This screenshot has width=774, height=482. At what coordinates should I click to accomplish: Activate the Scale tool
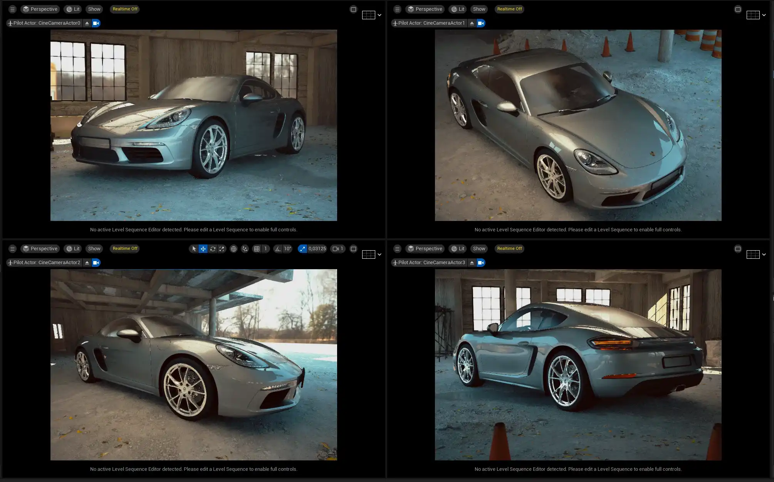click(222, 249)
